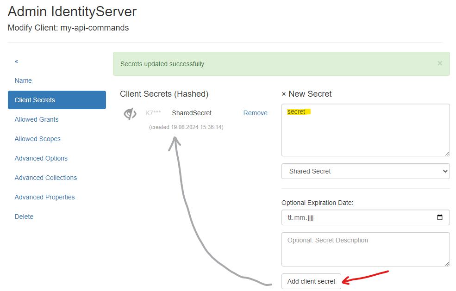The image size is (456, 291).
Task: Select the Client Secrets sidebar item
Action: (56, 100)
